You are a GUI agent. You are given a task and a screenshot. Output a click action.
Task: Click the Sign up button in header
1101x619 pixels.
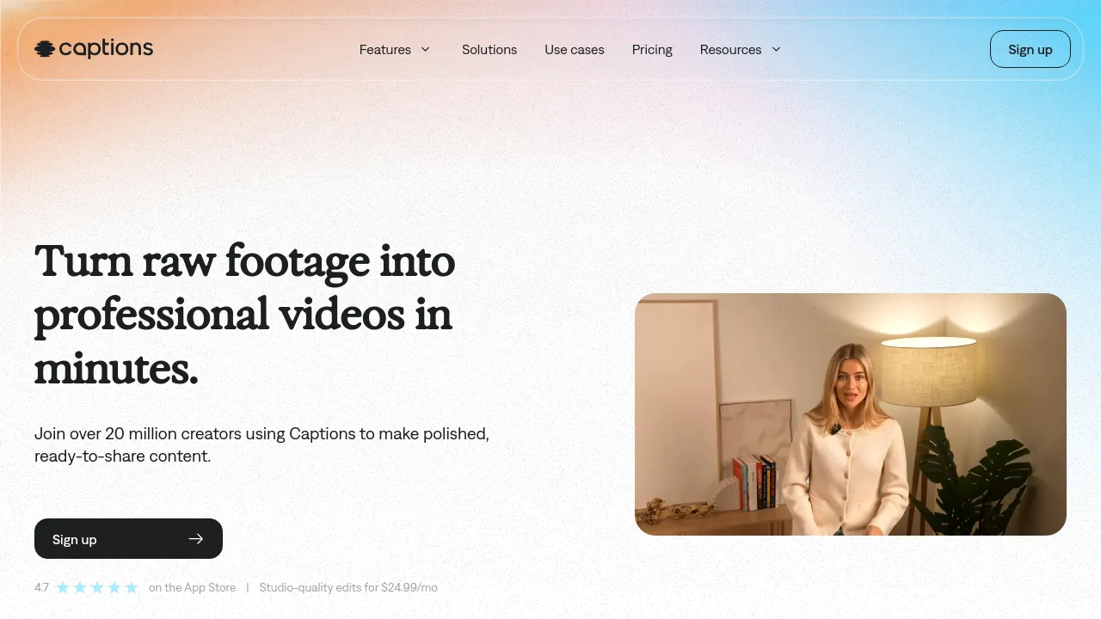[x=1030, y=49]
